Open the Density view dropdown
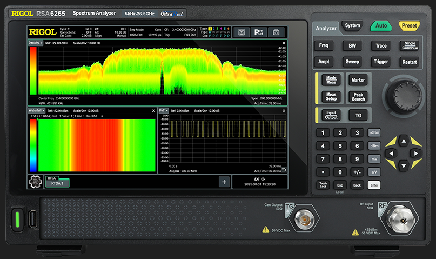 [35, 43]
